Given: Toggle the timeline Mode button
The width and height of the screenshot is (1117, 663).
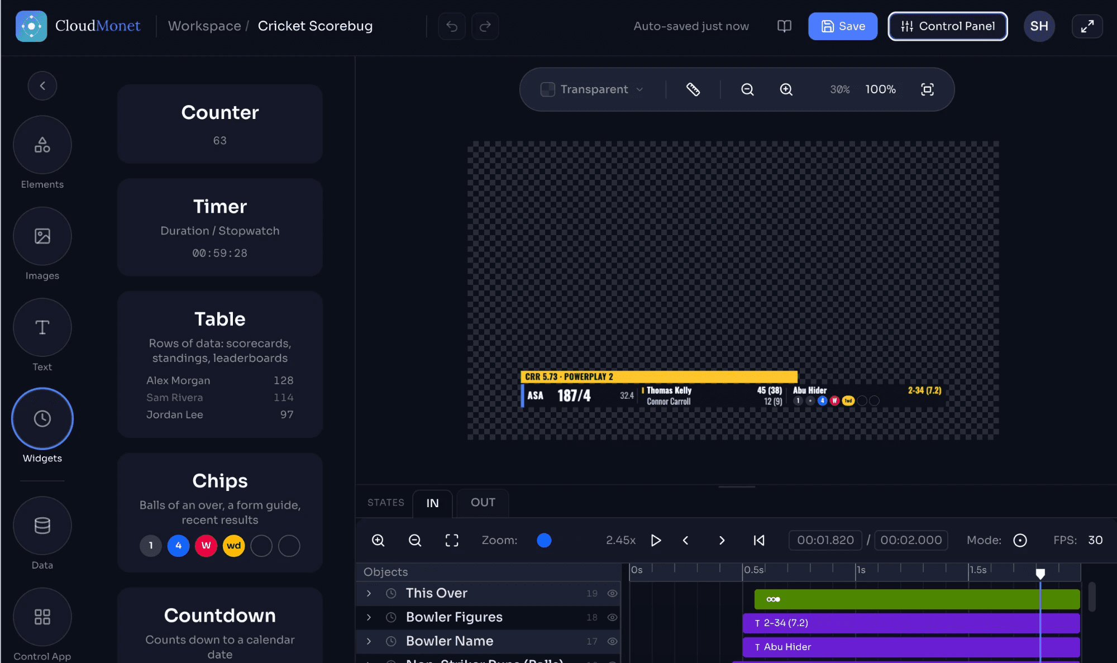Looking at the screenshot, I should (1020, 540).
